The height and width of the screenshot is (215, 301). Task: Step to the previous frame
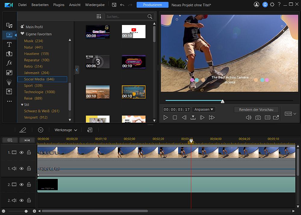[184, 117]
